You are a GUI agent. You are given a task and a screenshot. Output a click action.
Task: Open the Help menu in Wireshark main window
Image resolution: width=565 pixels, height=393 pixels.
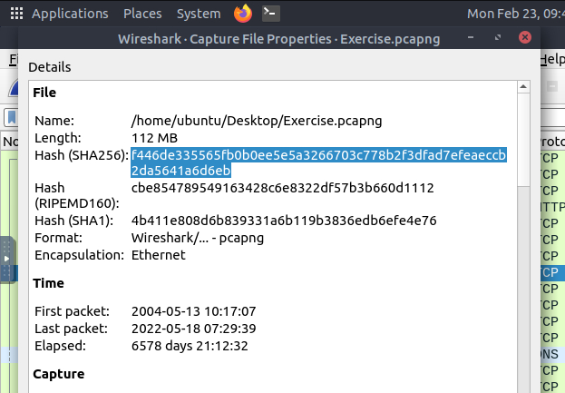click(x=552, y=59)
